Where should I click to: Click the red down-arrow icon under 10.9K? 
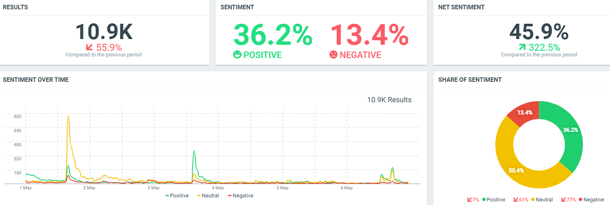click(89, 47)
